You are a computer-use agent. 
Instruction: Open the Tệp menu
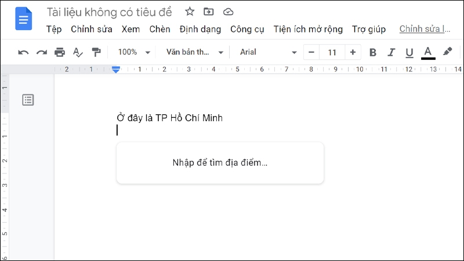pyautogui.click(x=54, y=30)
